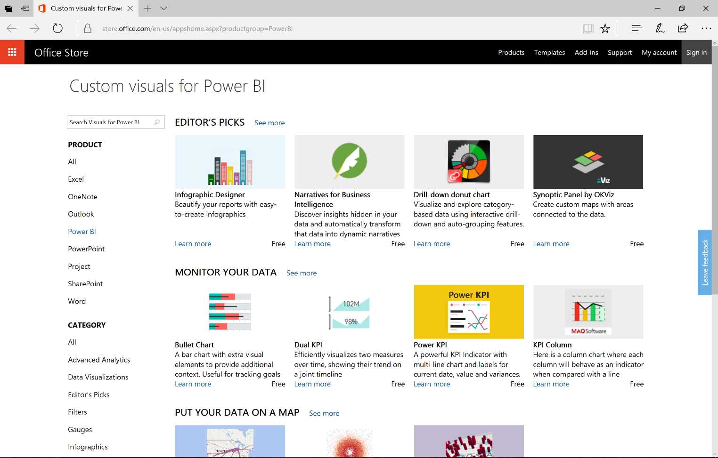
Task: Open the Products menu
Action: tap(511, 52)
